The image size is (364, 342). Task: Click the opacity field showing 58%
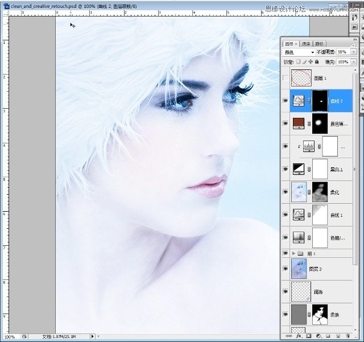(344, 52)
